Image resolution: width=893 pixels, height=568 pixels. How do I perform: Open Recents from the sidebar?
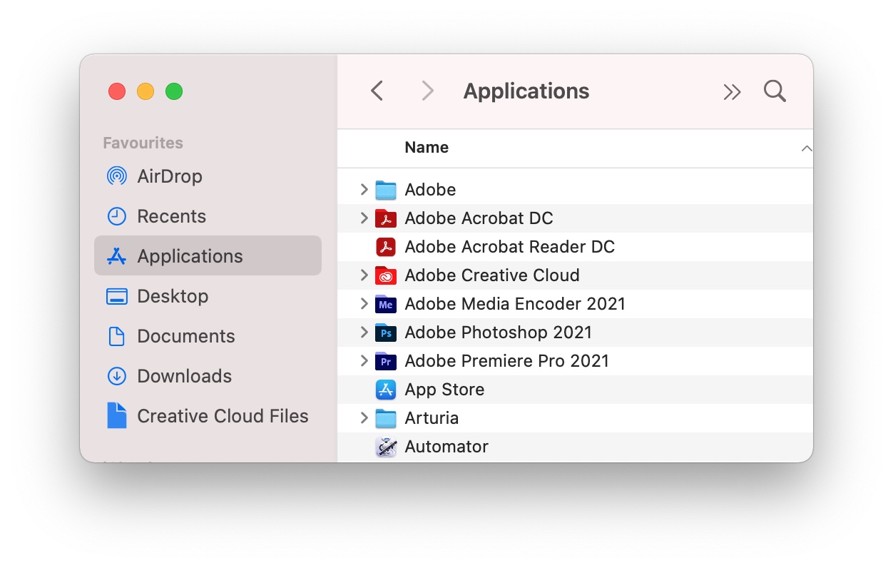coord(208,216)
